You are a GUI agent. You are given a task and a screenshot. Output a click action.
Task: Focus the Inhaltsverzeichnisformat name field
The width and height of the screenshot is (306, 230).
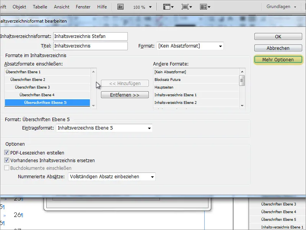(90, 36)
